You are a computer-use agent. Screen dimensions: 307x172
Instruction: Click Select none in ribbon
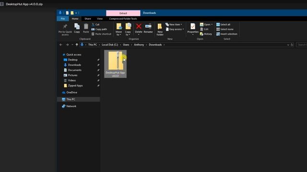coord(225,29)
